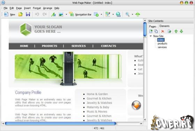Click the Navigation Bar toolbar button
This screenshot has width=195, height=131.
pyautogui.click(x=80, y=14)
